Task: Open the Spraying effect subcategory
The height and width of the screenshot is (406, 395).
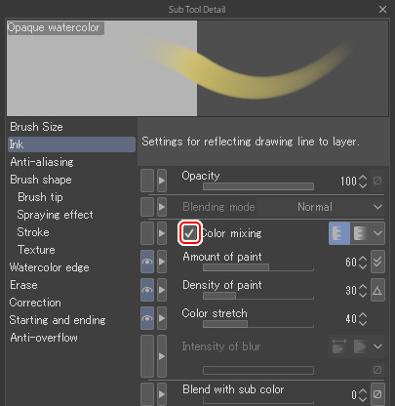Action: (x=55, y=215)
